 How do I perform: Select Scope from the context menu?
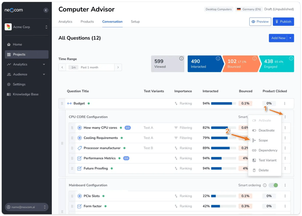point(263,140)
